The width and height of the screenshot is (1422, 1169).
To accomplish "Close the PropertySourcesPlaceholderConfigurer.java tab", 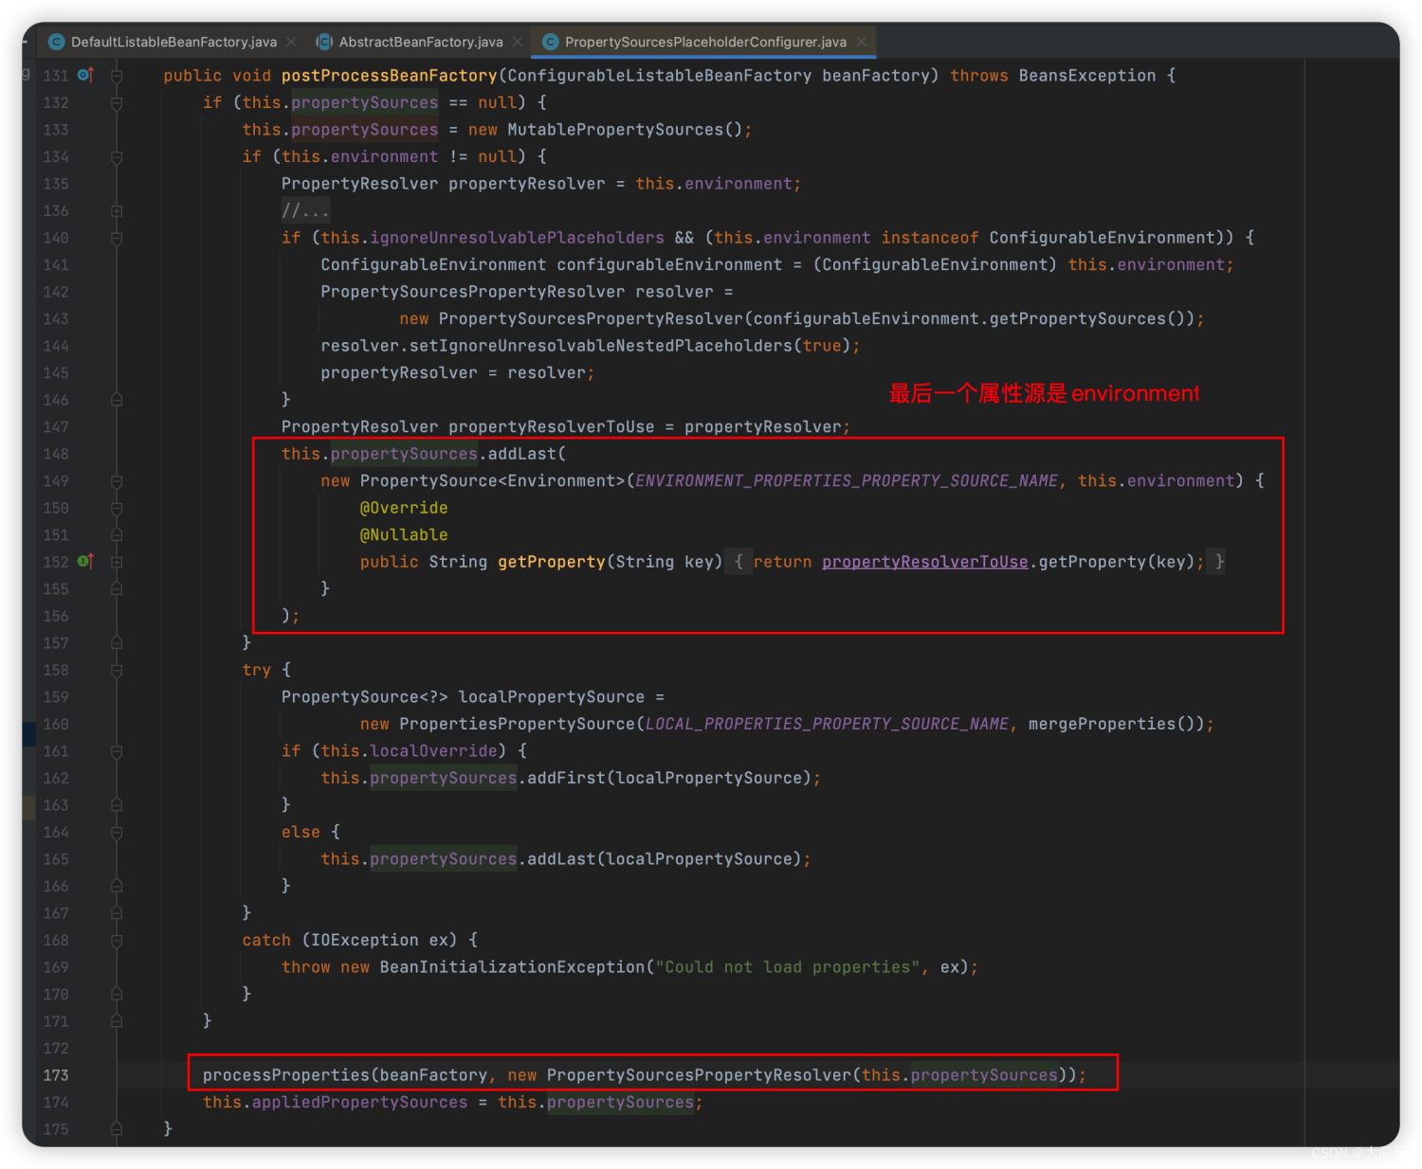I will pos(862,42).
